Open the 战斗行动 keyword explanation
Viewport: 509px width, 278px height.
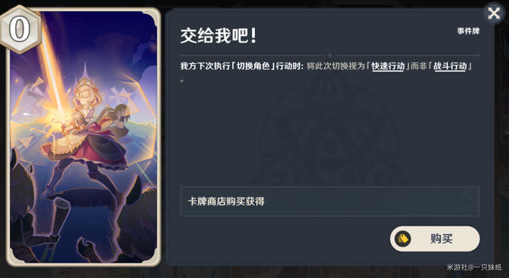tap(450, 66)
